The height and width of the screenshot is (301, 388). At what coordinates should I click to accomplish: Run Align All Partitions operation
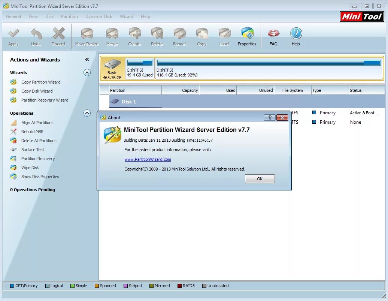pyautogui.click(x=37, y=123)
